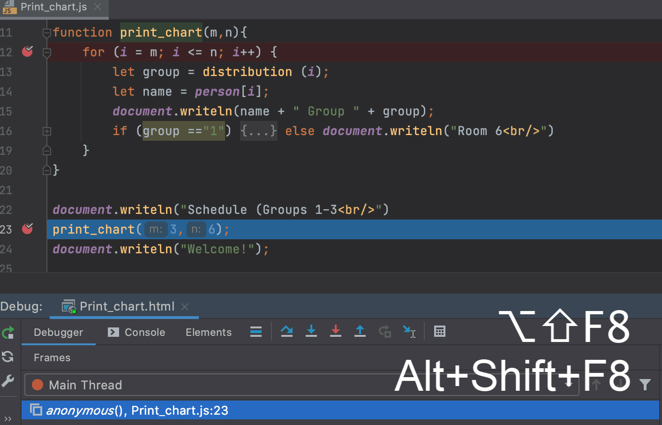Click JS file icon on Print_chart.js tab

pyautogui.click(x=9, y=7)
